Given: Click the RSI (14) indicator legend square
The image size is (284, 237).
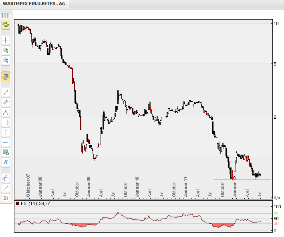Looking at the screenshot, I should (x=18, y=203).
